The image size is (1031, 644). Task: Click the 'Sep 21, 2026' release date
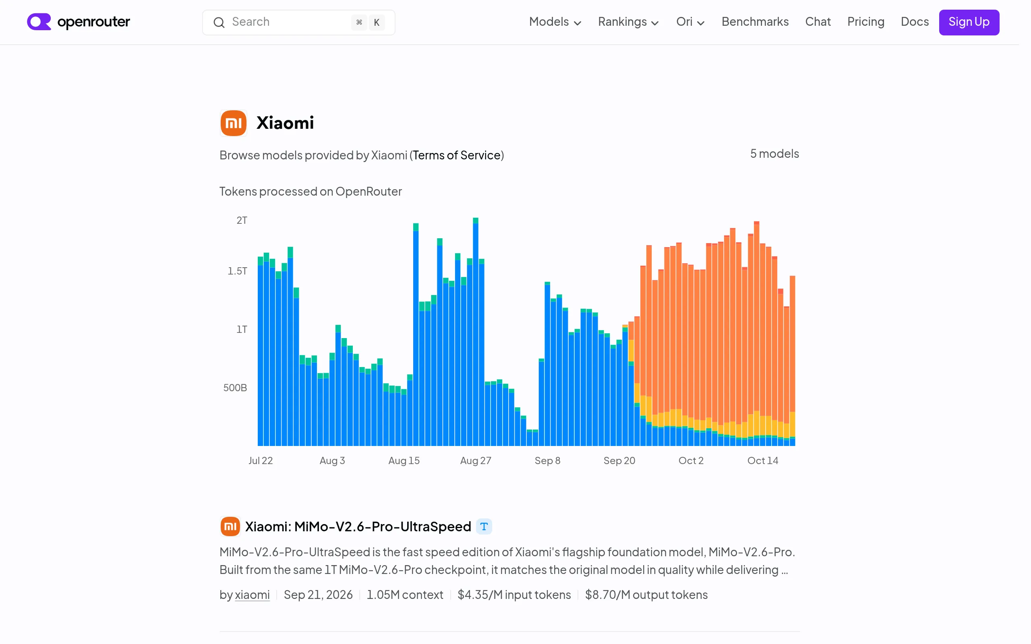pos(318,594)
